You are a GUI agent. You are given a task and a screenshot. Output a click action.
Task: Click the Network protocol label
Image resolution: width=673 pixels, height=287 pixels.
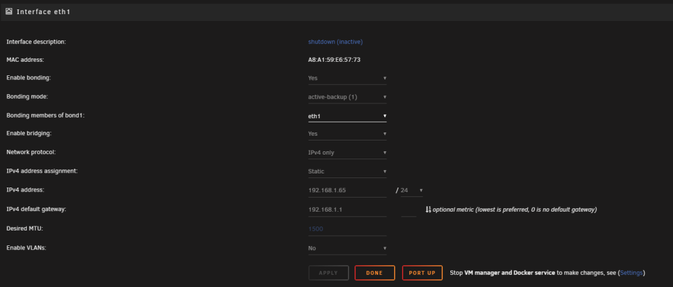(31, 153)
